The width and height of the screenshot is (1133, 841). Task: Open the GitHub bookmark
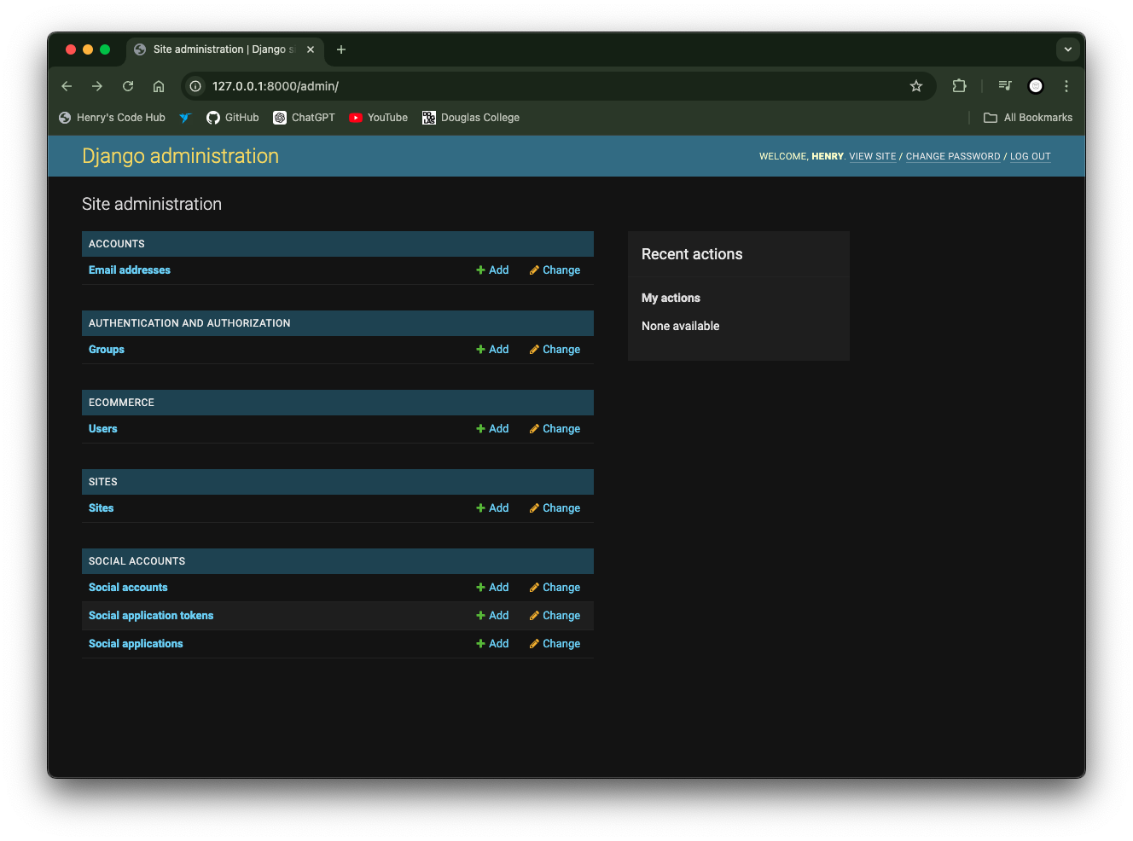tap(233, 118)
